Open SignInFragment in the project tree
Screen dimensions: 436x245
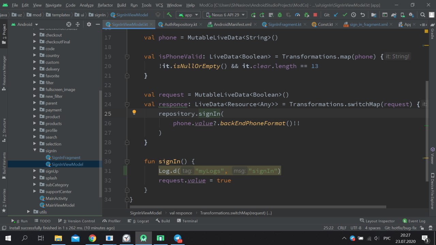[x=66, y=158]
